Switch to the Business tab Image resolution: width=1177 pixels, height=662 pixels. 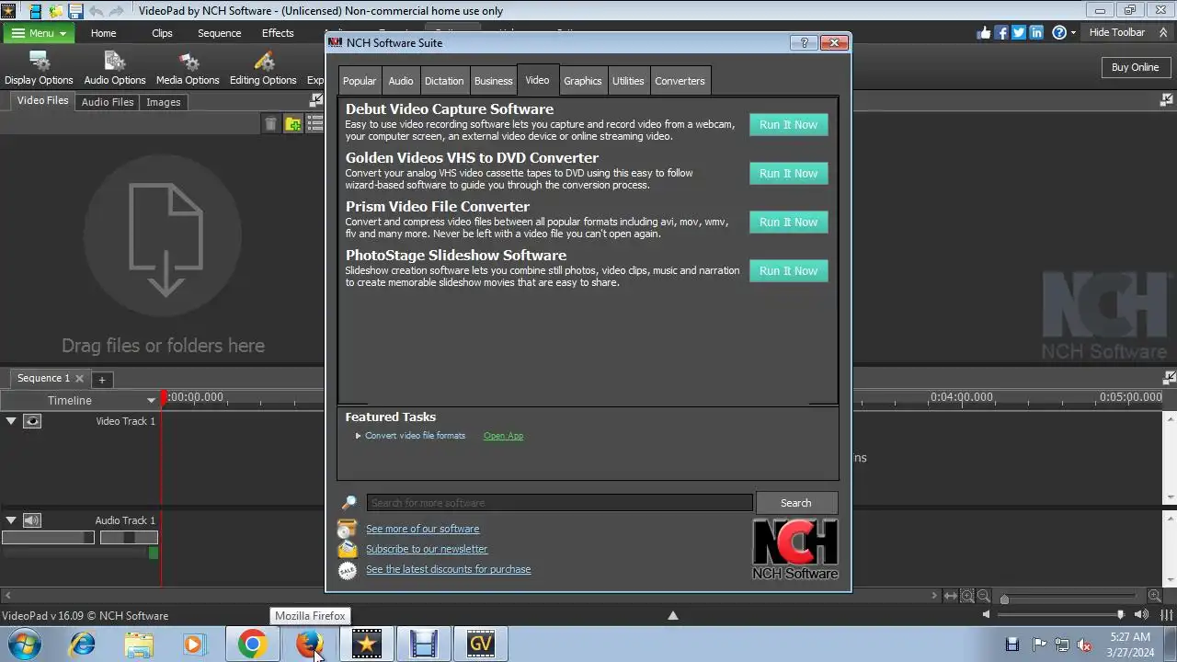pos(494,81)
